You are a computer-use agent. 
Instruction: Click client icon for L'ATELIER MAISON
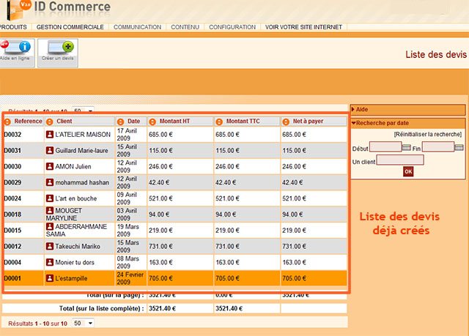point(50,135)
